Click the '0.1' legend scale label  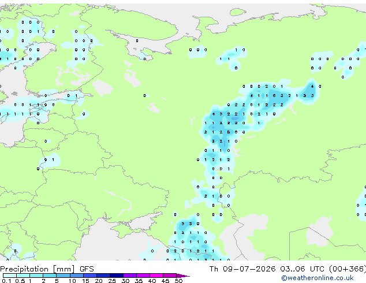pyautogui.click(x=6, y=281)
